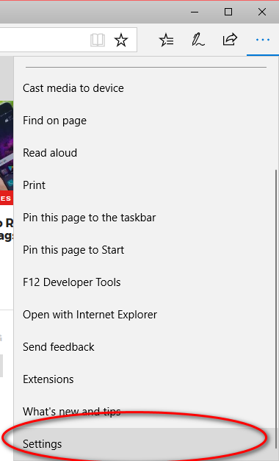The width and height of the screenshot is (279, 461).
Task: Open F12 Developer Tools
Action: [x=145, y=282]
